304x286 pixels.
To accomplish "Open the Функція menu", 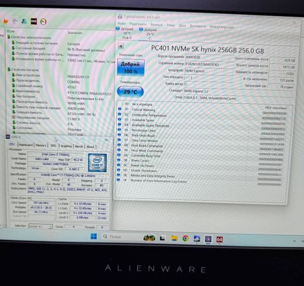I will click(x=156, y=25).
